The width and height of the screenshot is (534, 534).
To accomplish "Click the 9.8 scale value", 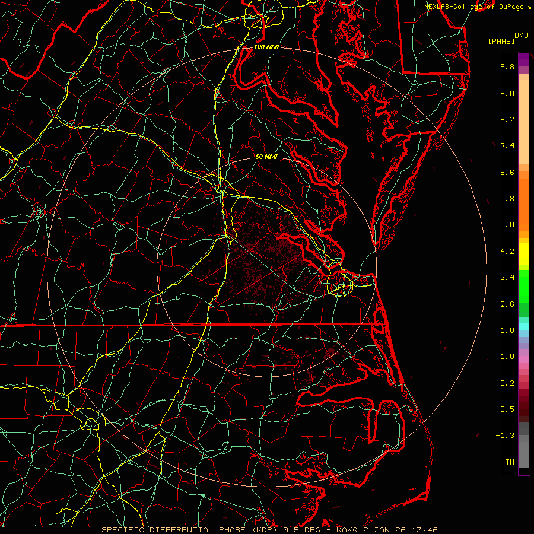I will (507, 66).
